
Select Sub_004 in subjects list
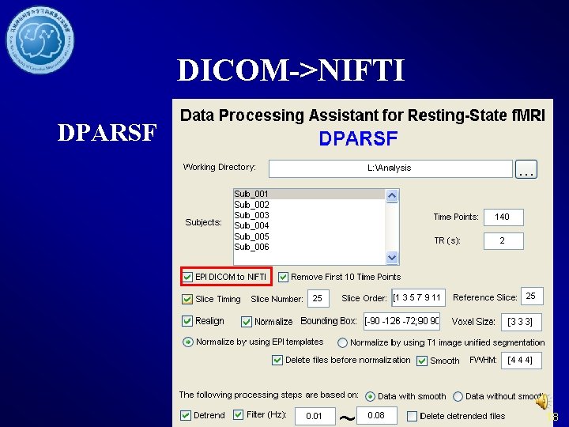click(309, 225)
